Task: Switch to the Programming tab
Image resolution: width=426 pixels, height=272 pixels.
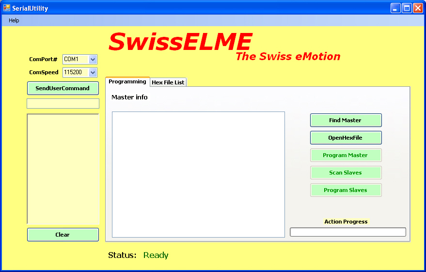Action: click(x=127, y=82)
